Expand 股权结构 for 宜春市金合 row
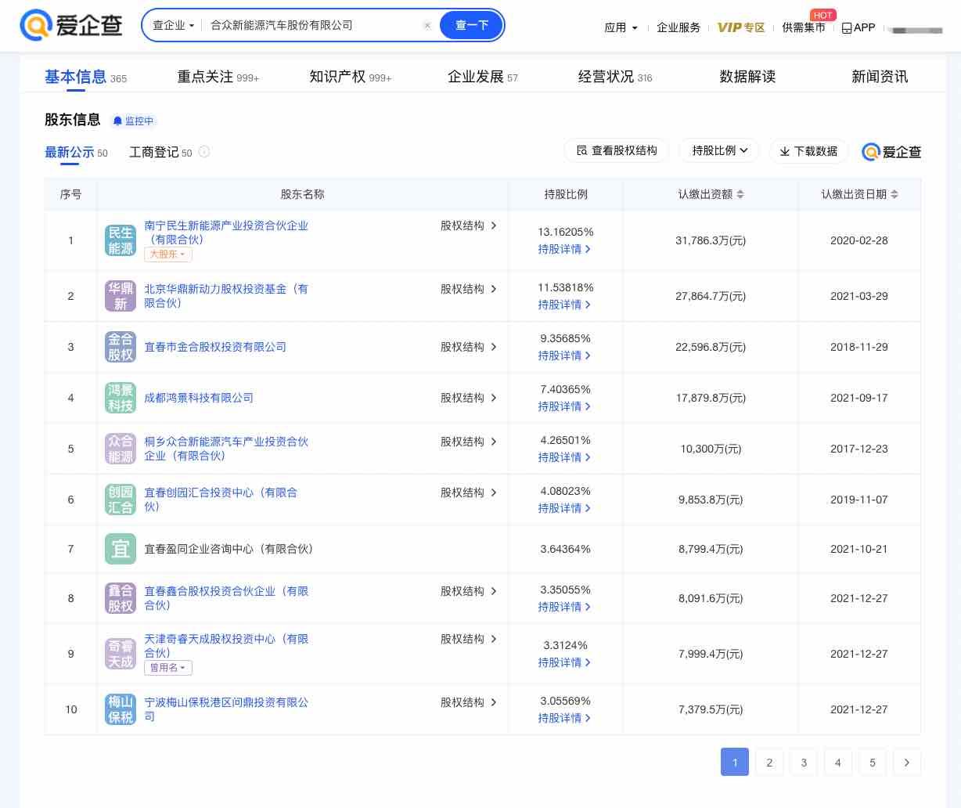 tap(469, 347)
